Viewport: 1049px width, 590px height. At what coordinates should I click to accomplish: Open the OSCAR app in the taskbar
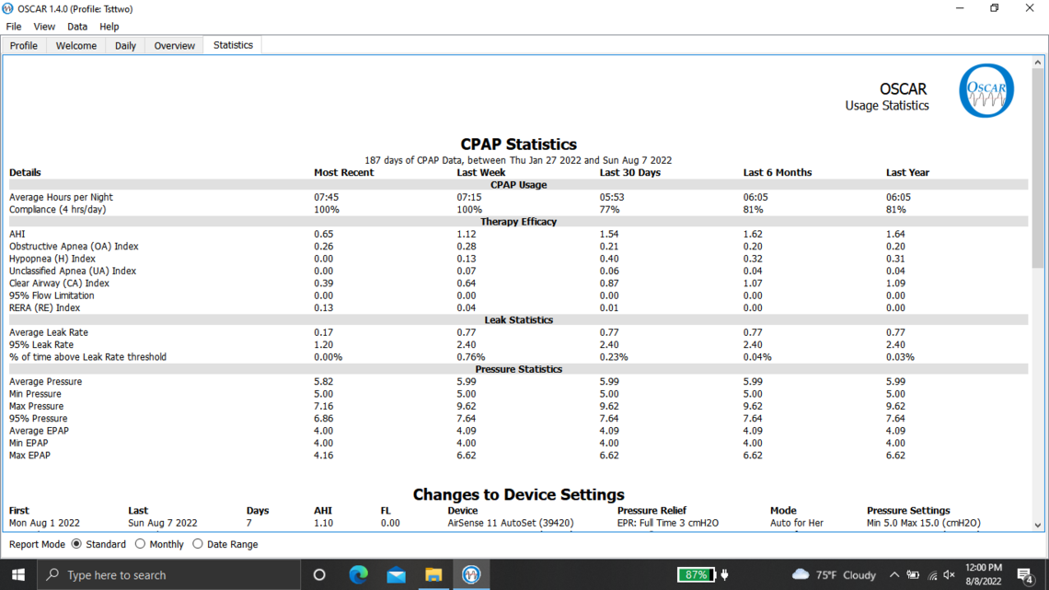(471, 574)
